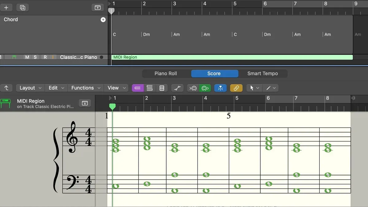The width and height of the screenshot is (368, 207).
Task: Mute the Classic Electric Piano track
Action: pyautogui.click(x=27, y=57)
